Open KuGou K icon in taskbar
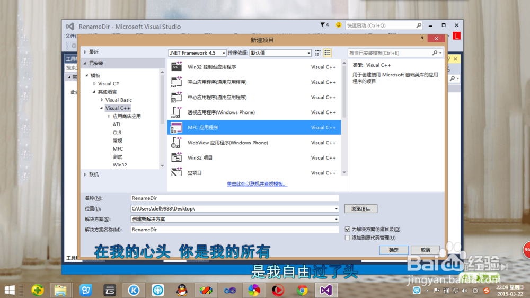The image size is (530, 298). tap(134, 290)
